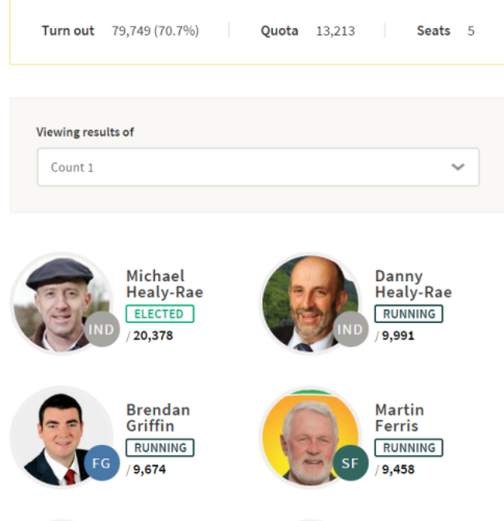The height and width of the screenshot is (521, 504).
Task: Click Michael Healy-Rae's IND party badge
Action: pyautogui.click(x=102, y=329)
